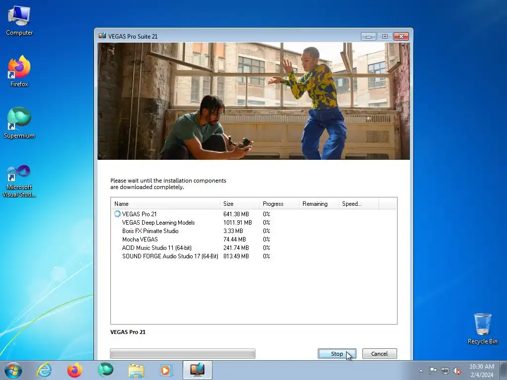This screenshot has height=380, width=507.
Task: Click the Cancel button
Action: pyautogui.click(x=379, y=353)
